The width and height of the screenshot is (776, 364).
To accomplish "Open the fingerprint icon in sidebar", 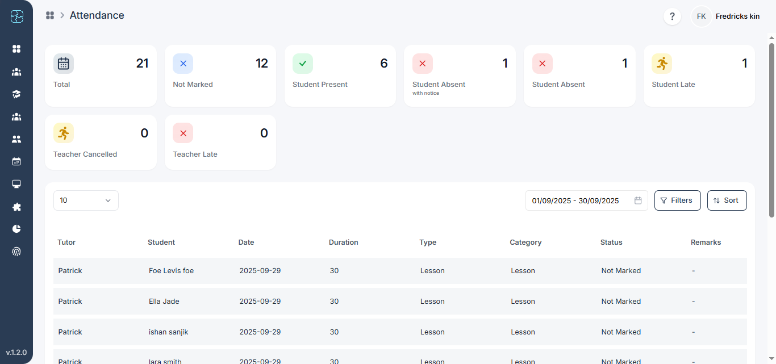I will [x=16, y=252].
